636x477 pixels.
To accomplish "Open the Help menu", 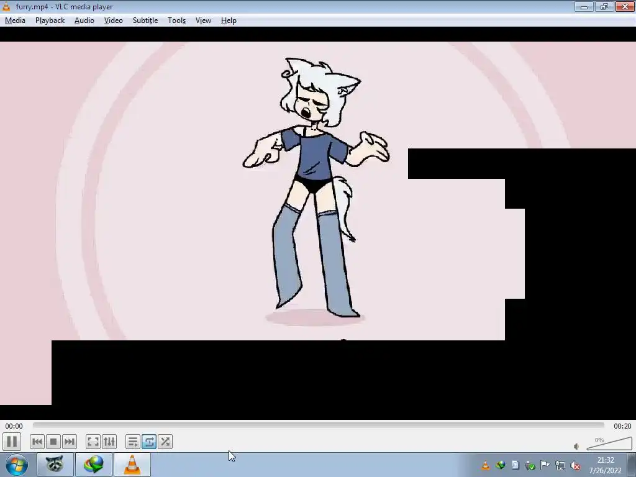I will click(x=229, y=20).
